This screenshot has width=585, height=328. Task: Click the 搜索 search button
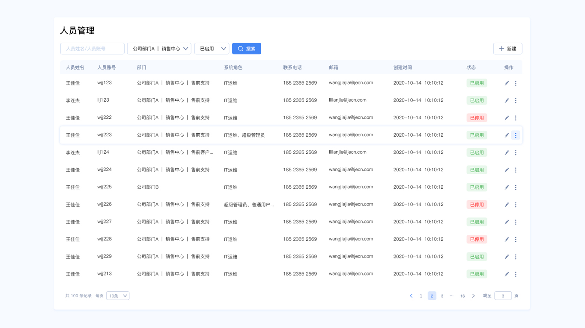[247, 49]
